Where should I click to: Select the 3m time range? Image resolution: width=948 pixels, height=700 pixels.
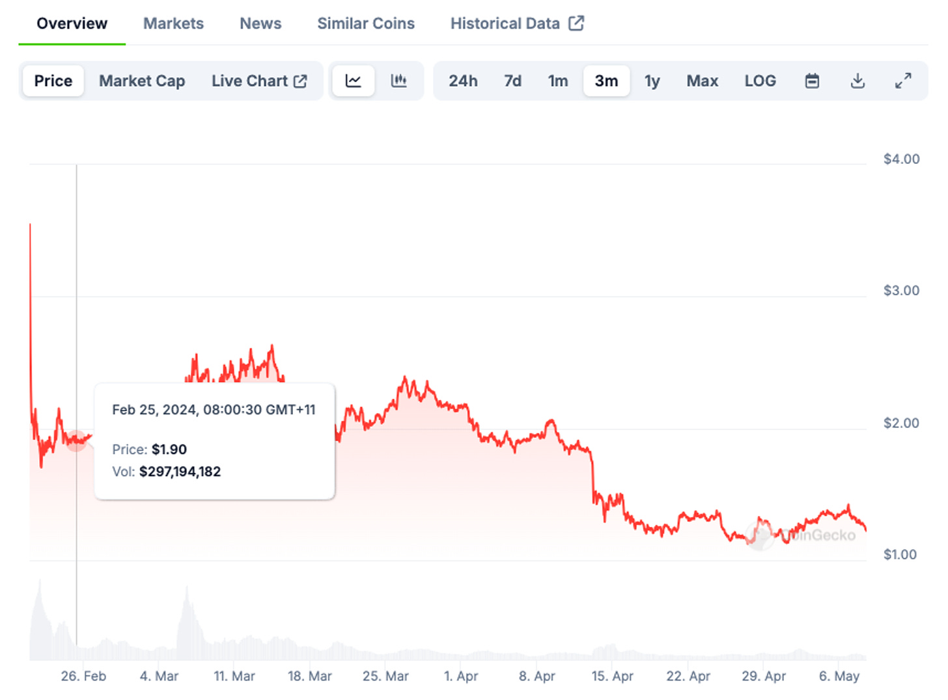pos(606,81)
